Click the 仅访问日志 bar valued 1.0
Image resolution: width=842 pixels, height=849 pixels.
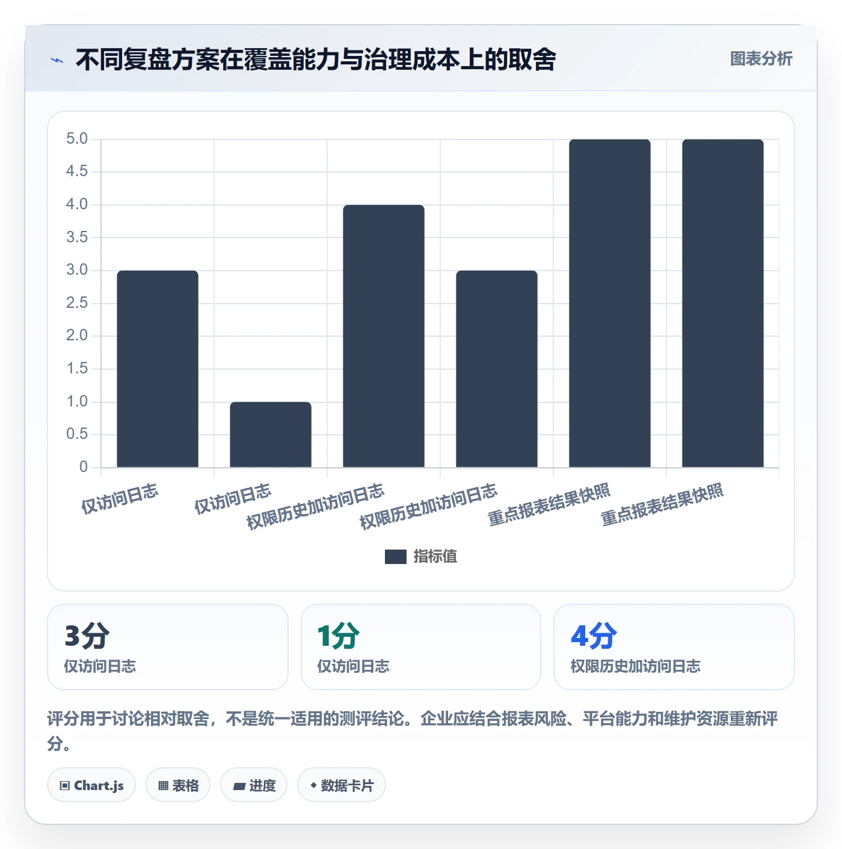[271, 434]
